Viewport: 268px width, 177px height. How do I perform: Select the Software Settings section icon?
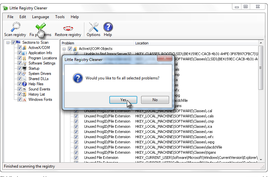[24, 63]
